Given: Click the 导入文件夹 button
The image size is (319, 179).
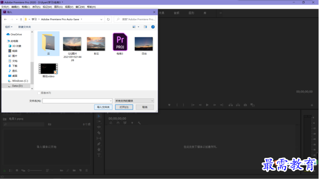Looking at the screenshot, I should coord(103,107).
